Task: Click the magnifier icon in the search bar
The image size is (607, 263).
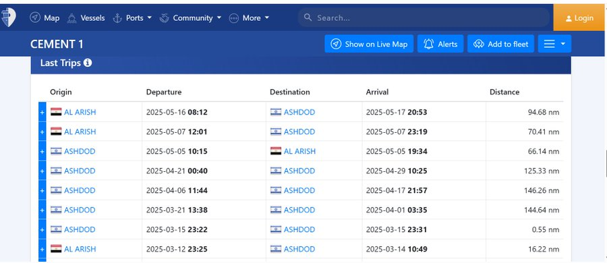Action: (308, 18)
